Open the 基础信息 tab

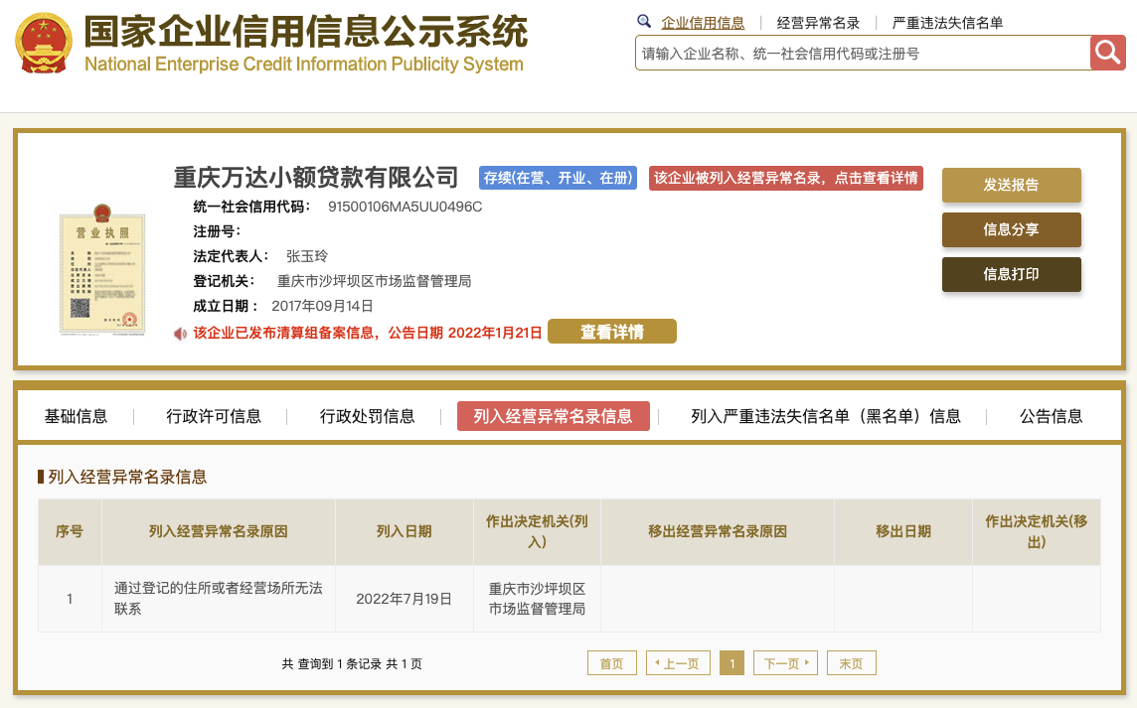click(76, 416)
